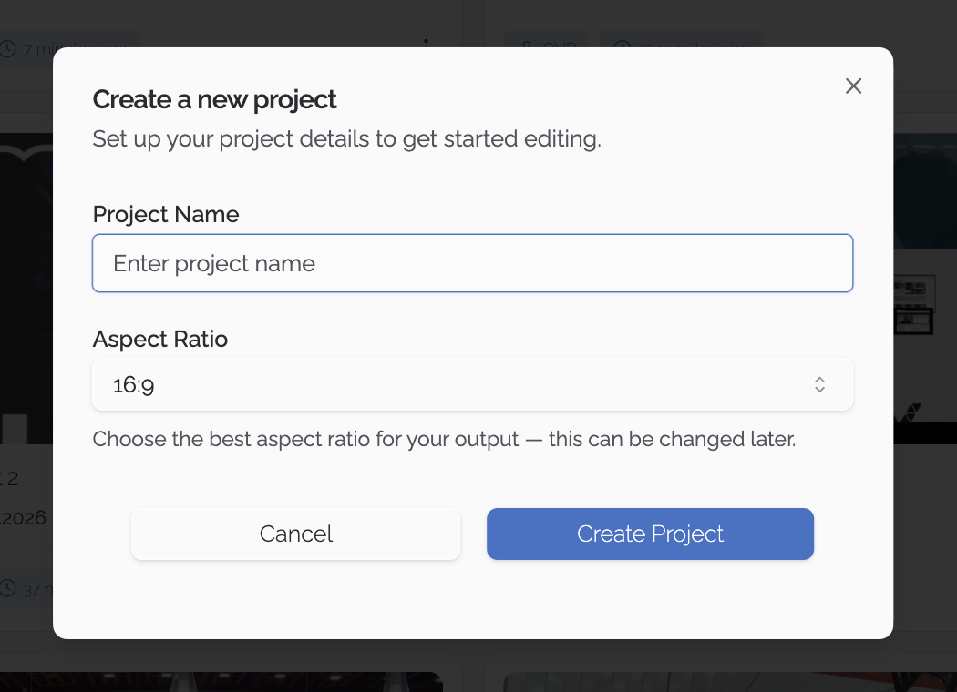Click the Project Name label
Screen dimensions: 957x692
click(x=166, y=214)
